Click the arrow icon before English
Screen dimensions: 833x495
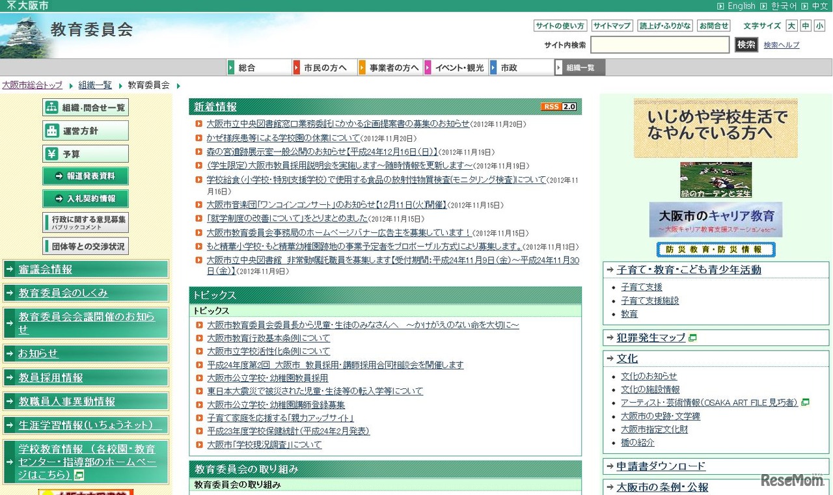tap(720, 5)
